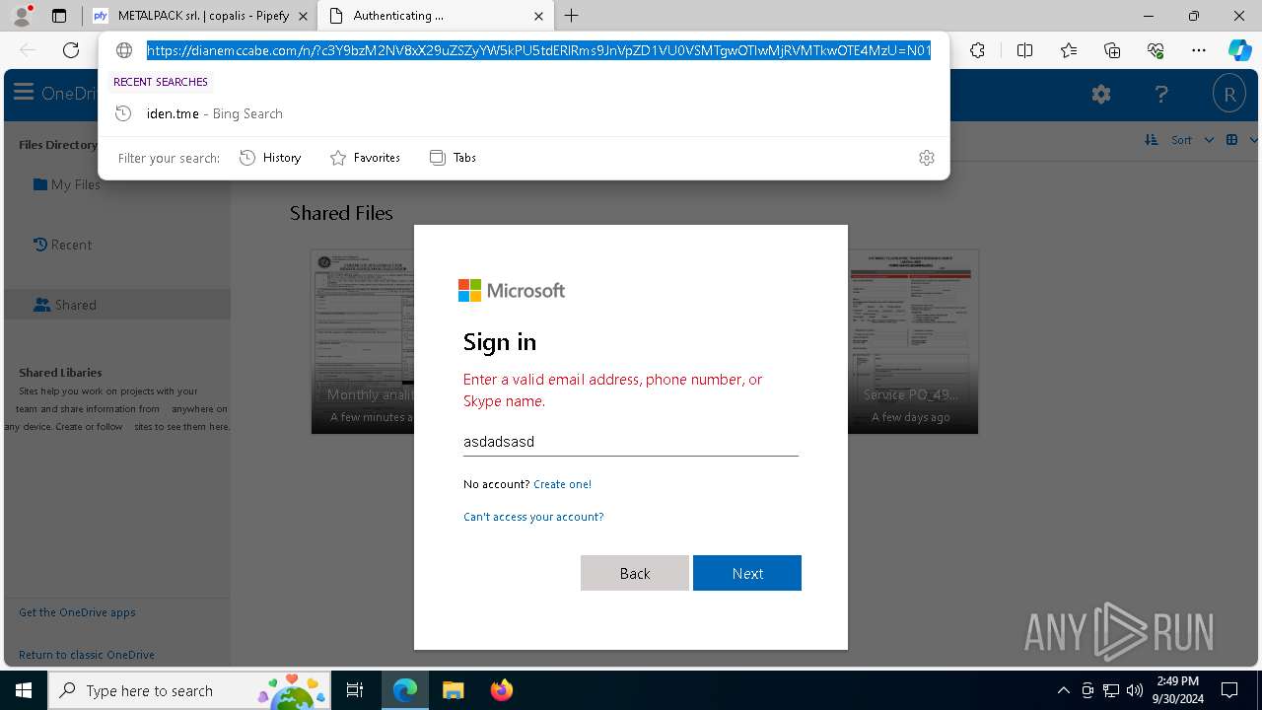Click Can't access your account link

pyautogui.click(x=533, y=517)
